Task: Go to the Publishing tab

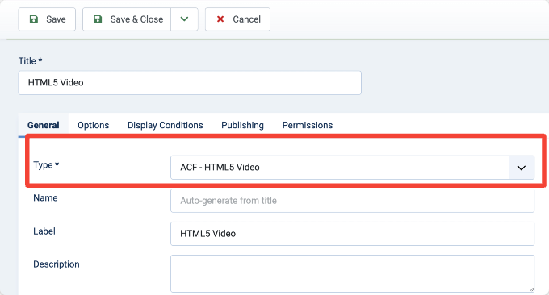Action: [243, 125]
